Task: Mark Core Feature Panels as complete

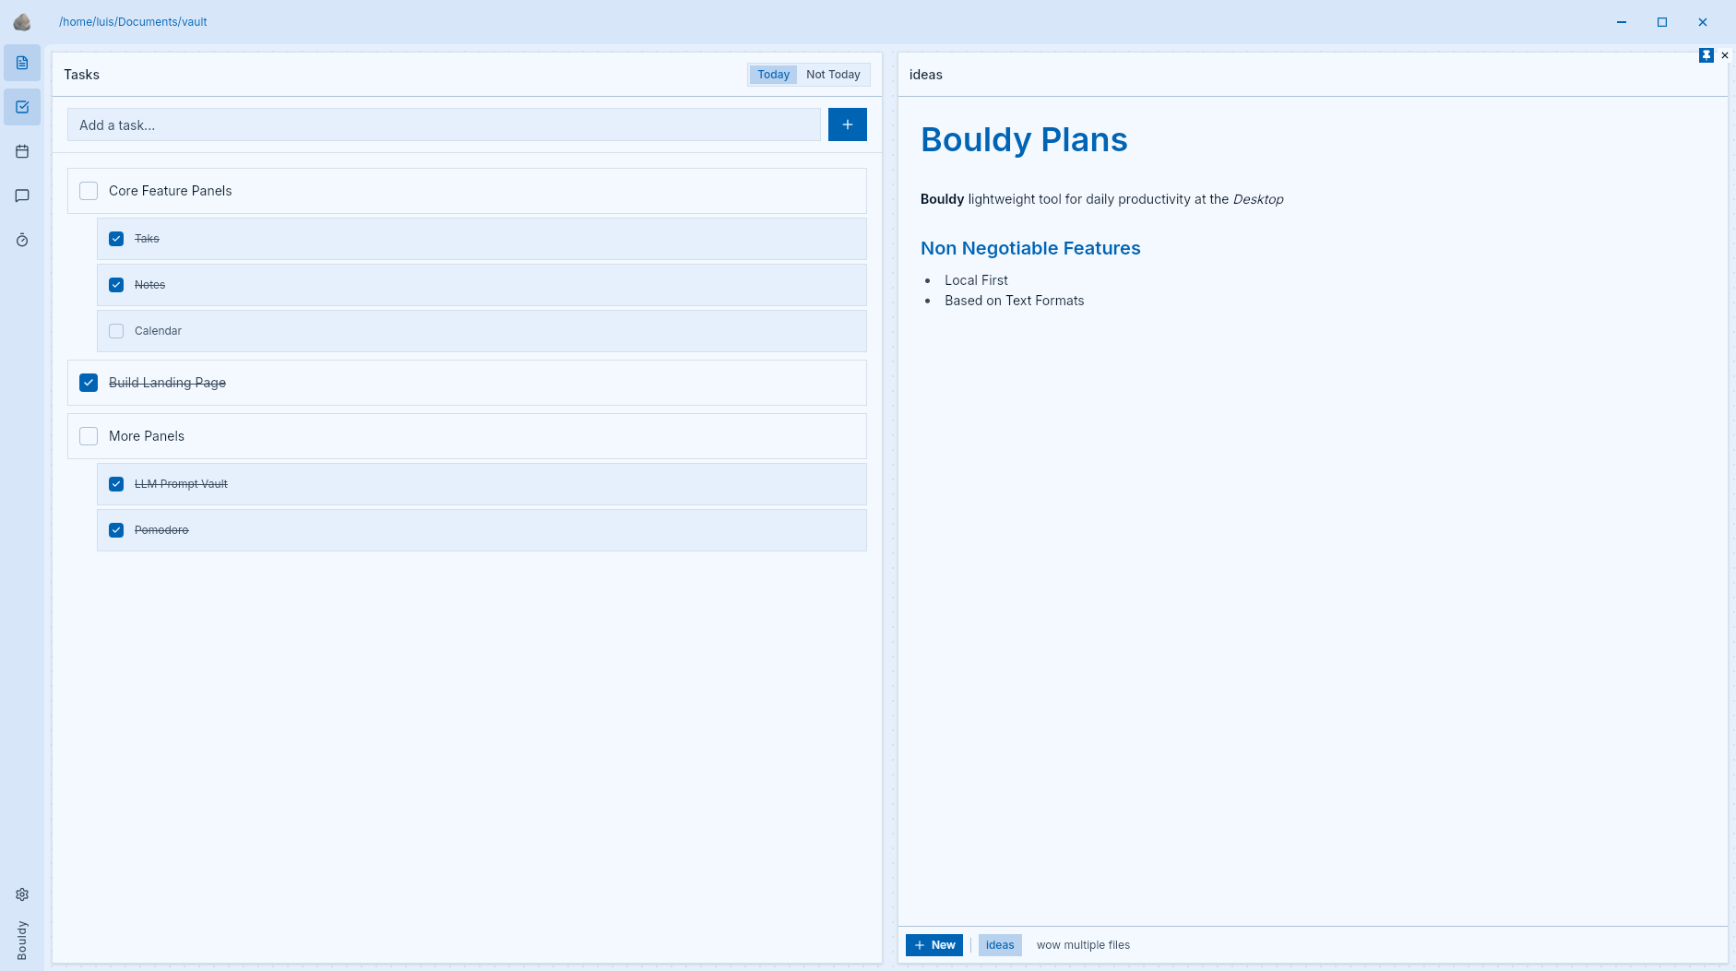Action: (x=88, y=190)
